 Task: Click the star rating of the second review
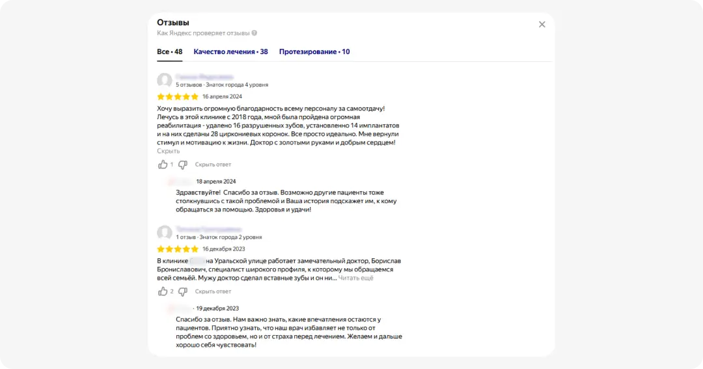coord(177,249)
